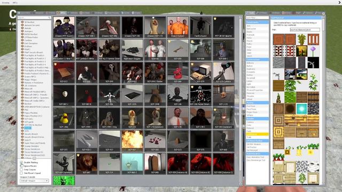Tick the Join Player's Squad checkbox
Image resolution: width=342 pixels, height=192 pixels.
[21, 173]
